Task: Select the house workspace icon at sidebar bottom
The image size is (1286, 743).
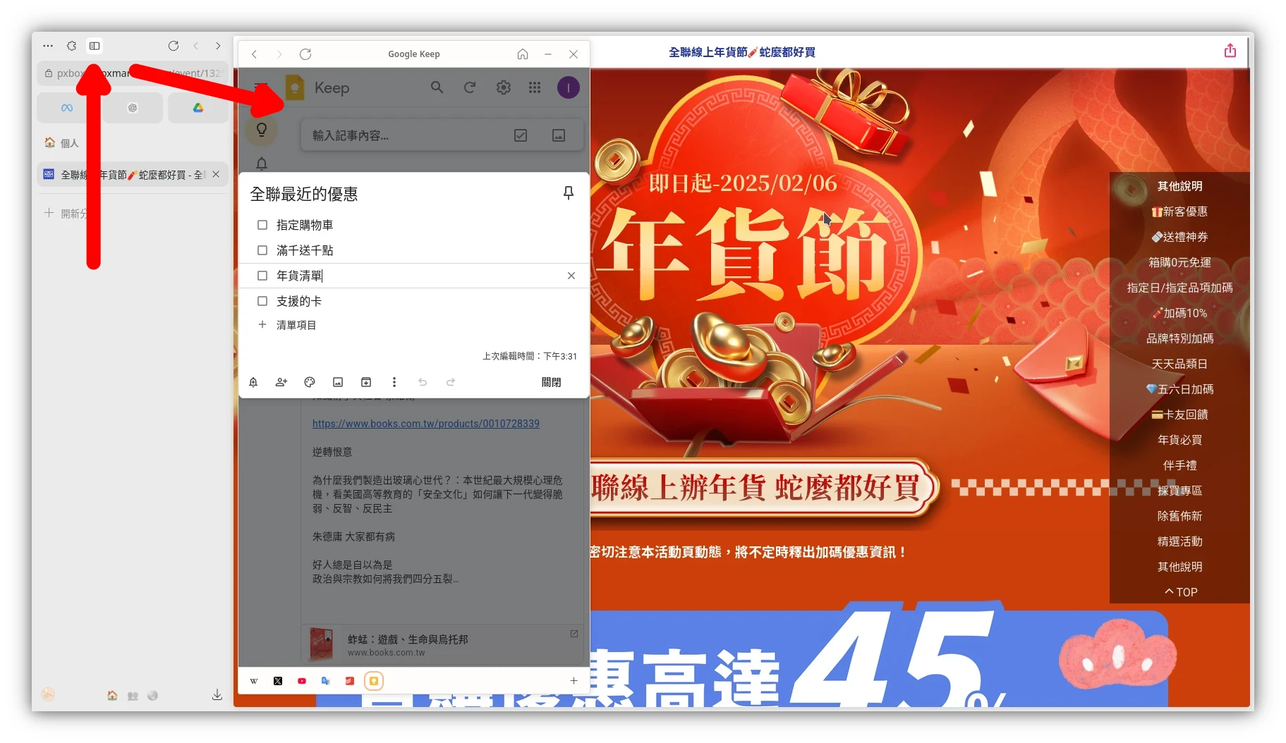Action: click(x=112, y=696)
